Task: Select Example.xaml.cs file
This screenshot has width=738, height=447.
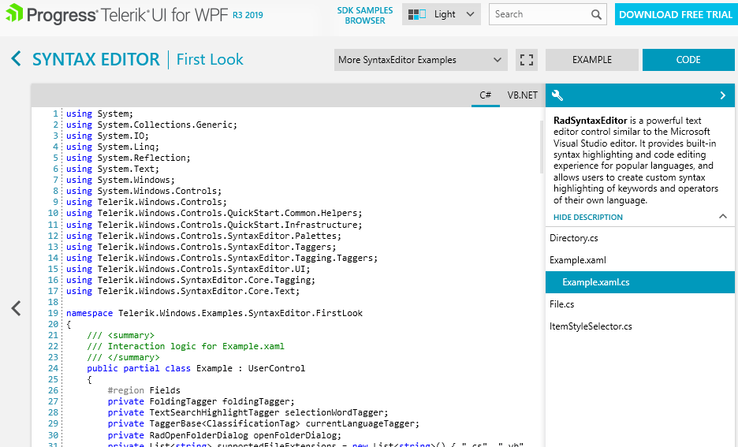Action: click(x=639, y=282)
